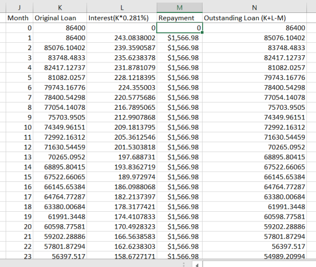Select interest cell 178.3177421
The height and width of the screenshot is (267, 316).
point(122,207)
